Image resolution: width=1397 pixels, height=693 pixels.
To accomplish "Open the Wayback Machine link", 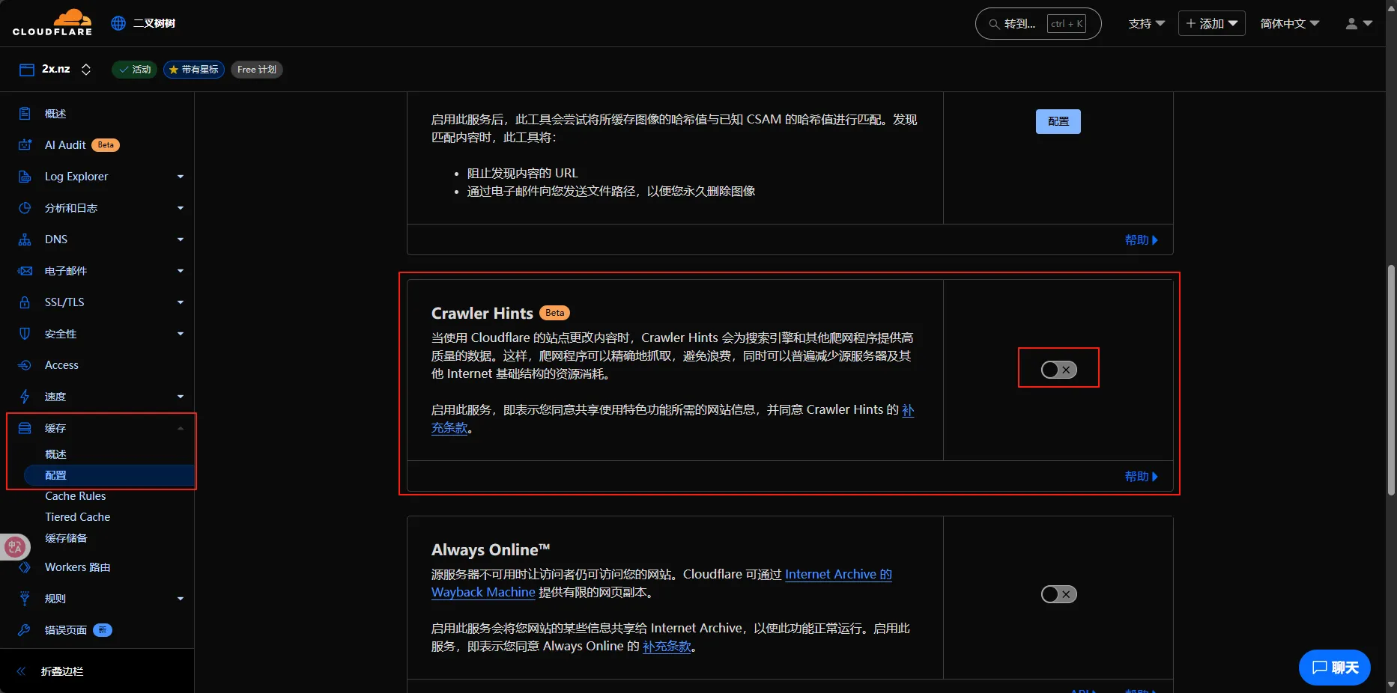I will tap(483, 593).
